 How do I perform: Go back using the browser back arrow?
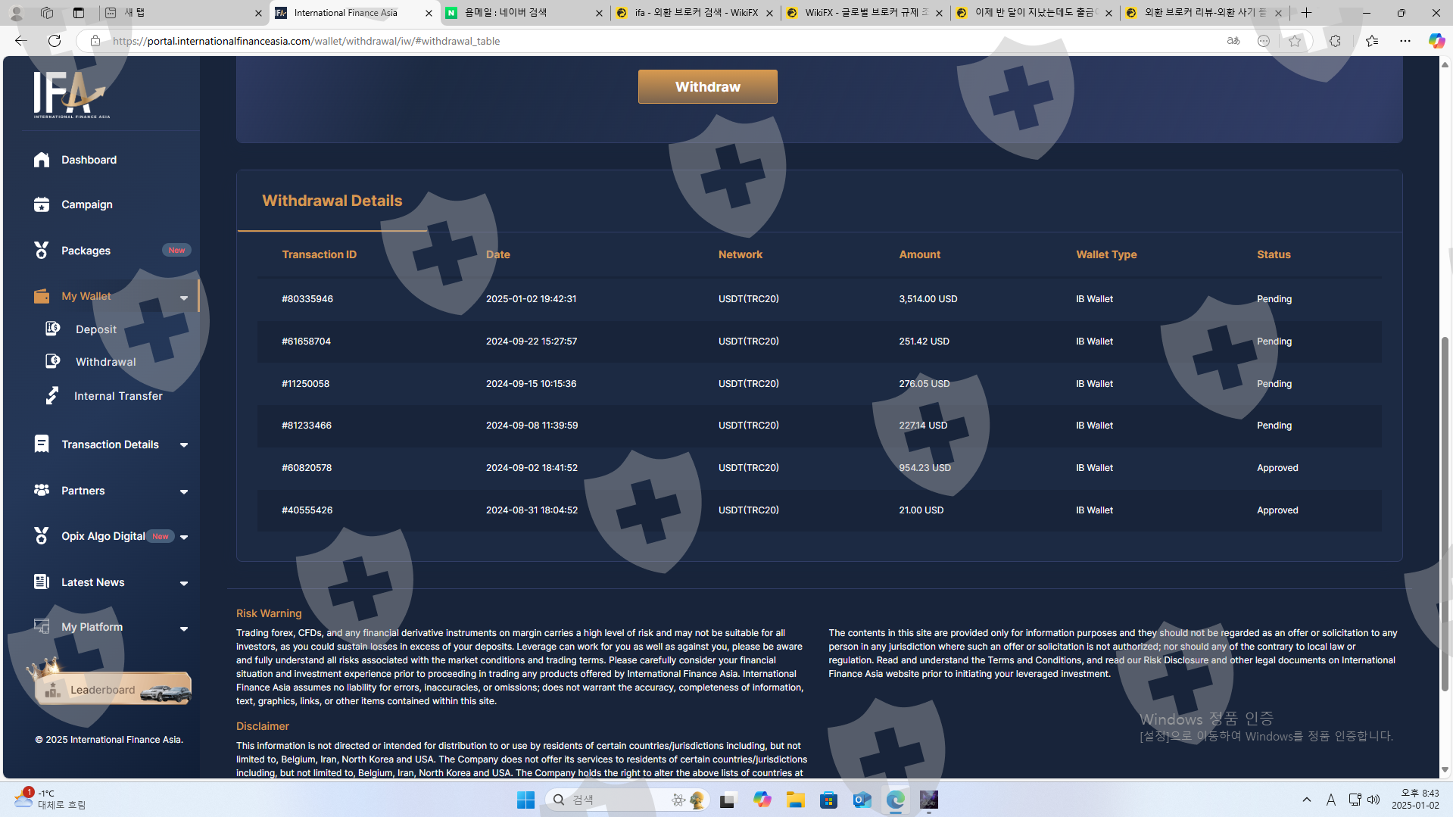21,41
